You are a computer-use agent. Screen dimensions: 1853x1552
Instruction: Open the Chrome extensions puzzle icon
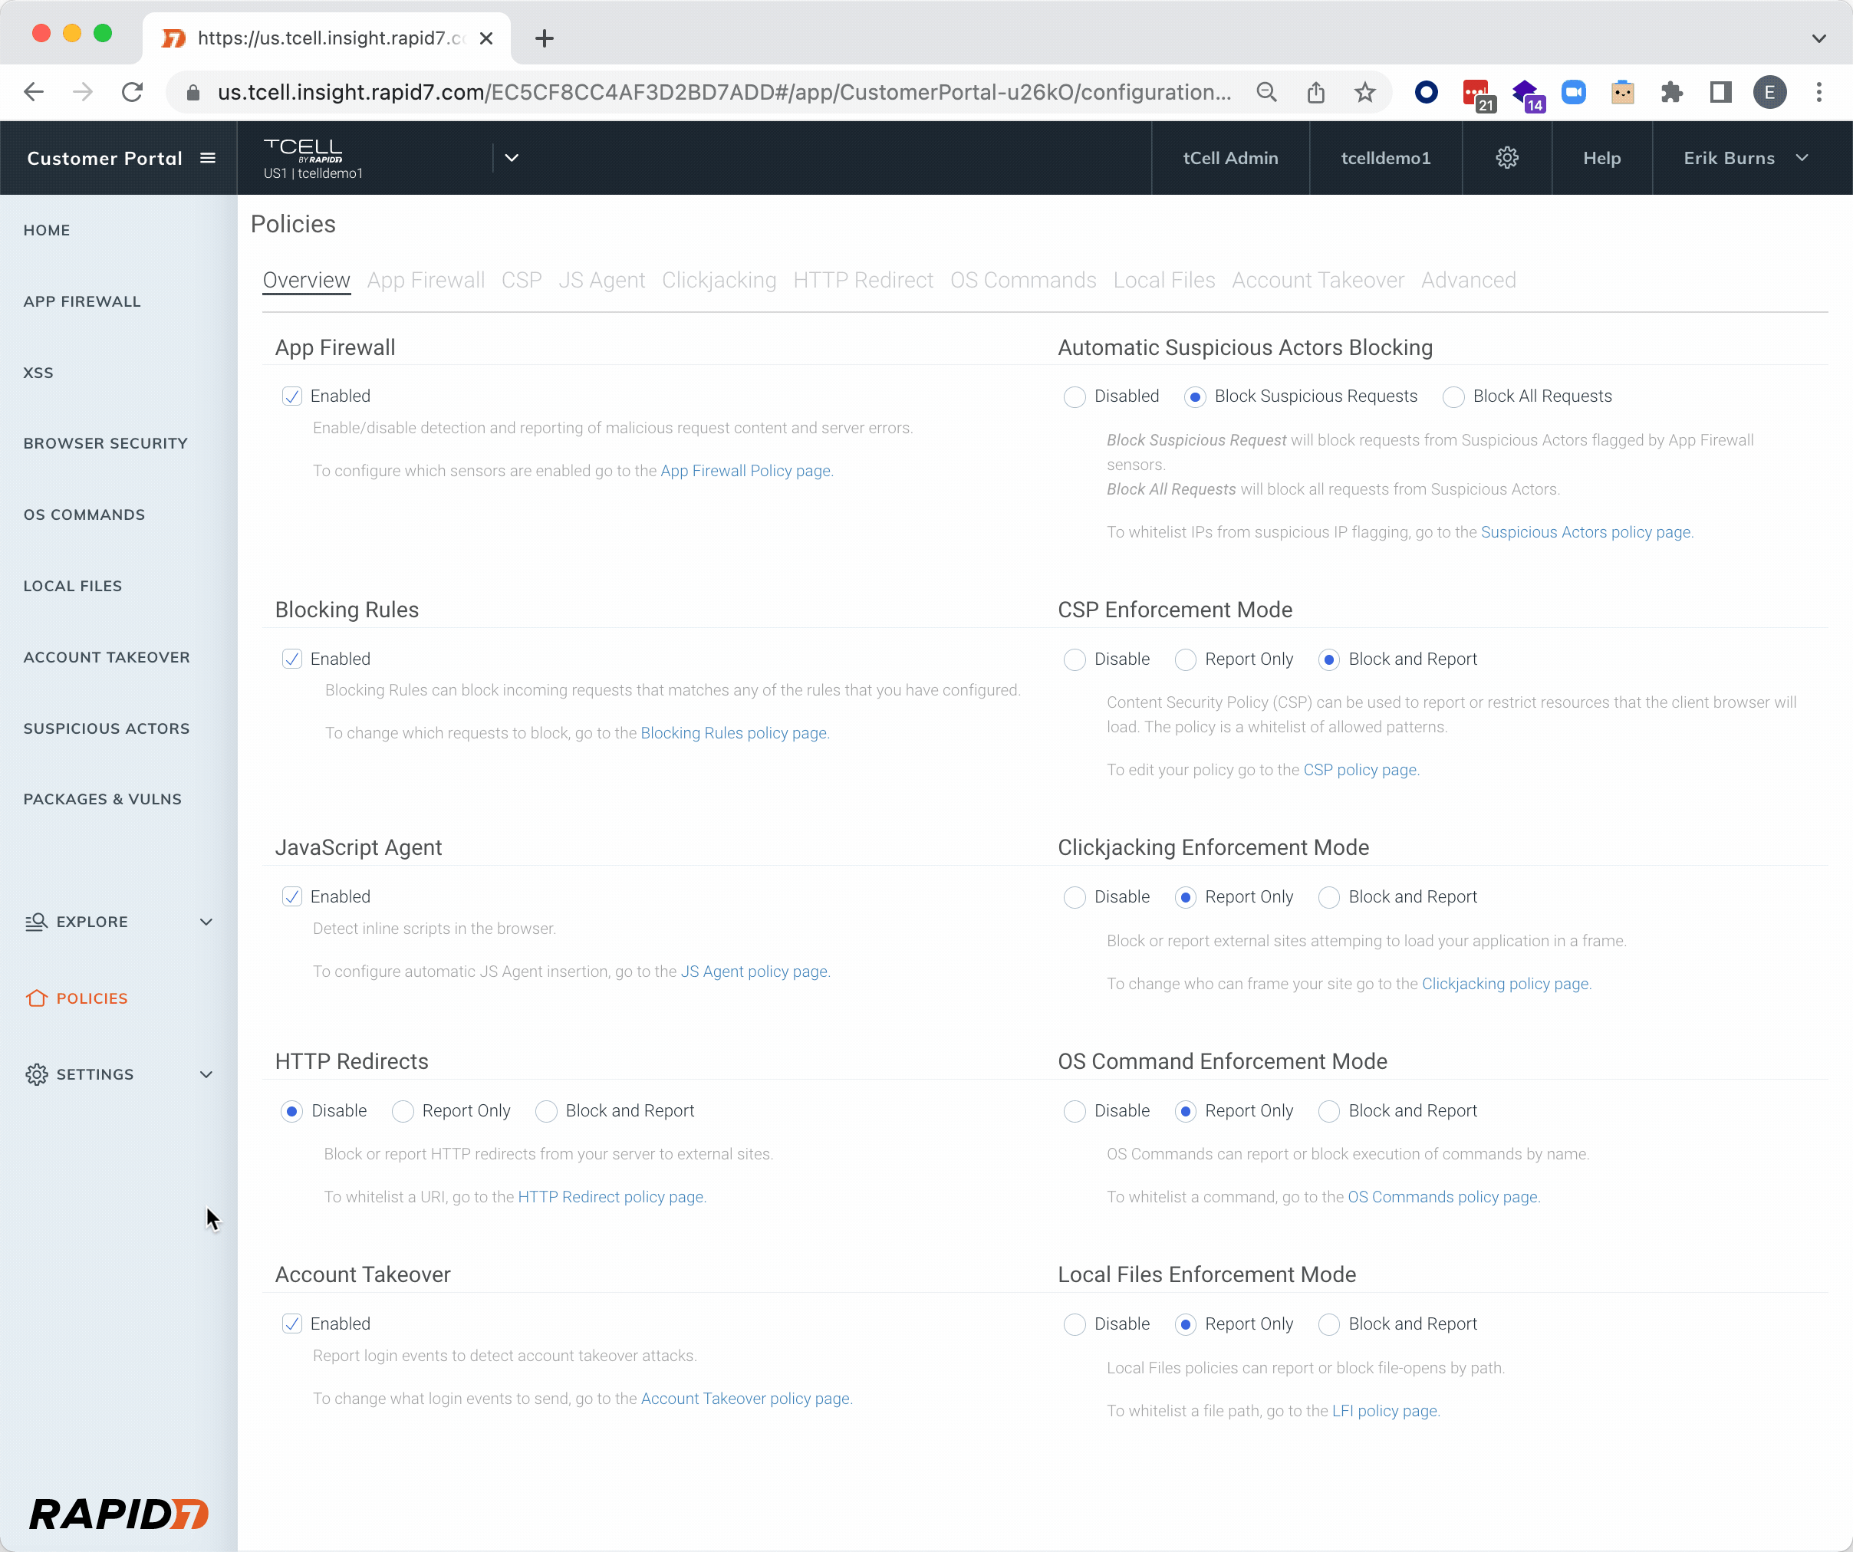1671,93
